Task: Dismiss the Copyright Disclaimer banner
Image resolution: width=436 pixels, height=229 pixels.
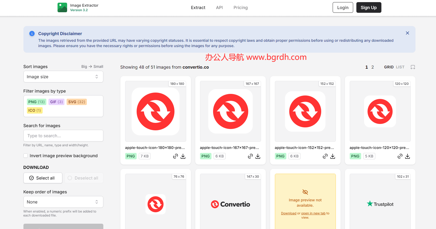Action: coord(407,33)
